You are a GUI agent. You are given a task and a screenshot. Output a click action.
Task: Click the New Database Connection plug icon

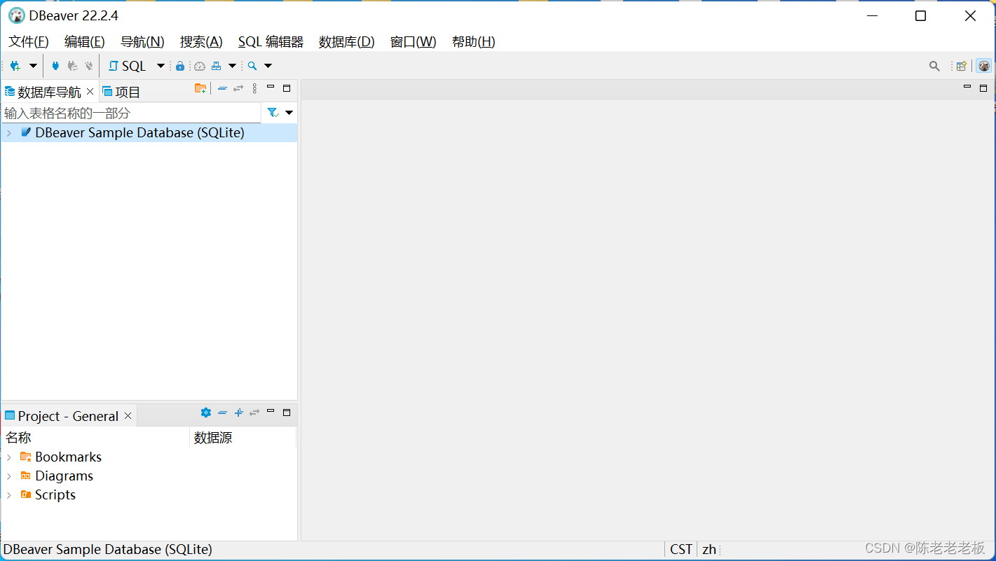pyautogui.click(x=15, y=66)
